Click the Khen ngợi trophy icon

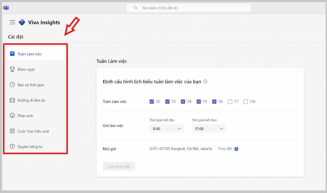[x=12, y=69]
